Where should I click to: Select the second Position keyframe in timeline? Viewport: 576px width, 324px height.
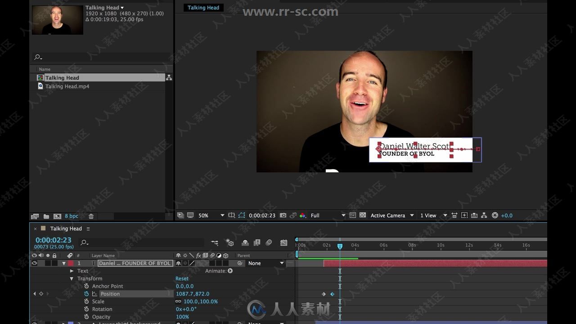(332, 294)
